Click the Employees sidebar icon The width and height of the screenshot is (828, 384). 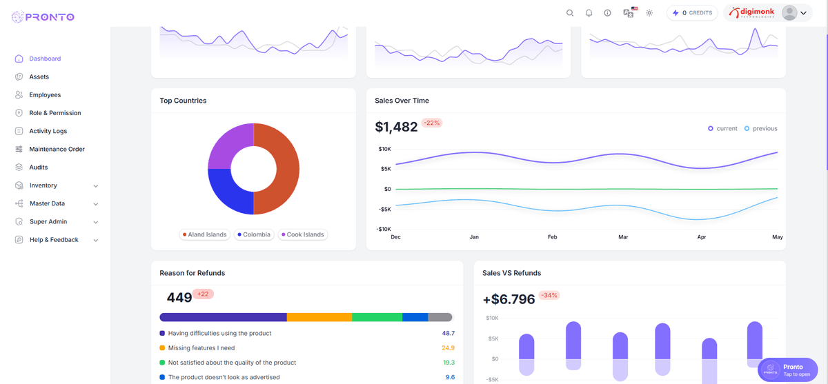[x=19, y=95]
